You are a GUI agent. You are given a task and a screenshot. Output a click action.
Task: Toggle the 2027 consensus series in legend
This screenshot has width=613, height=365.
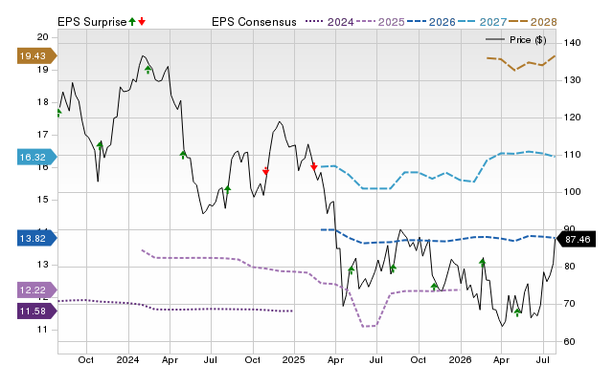click(482, 22)
